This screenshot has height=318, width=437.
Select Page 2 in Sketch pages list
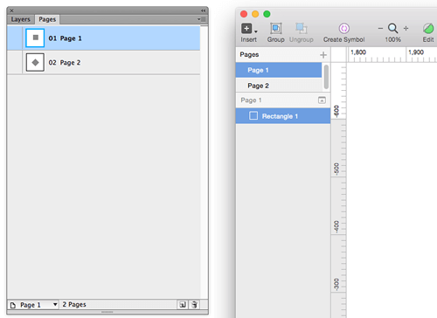point(279,86)
